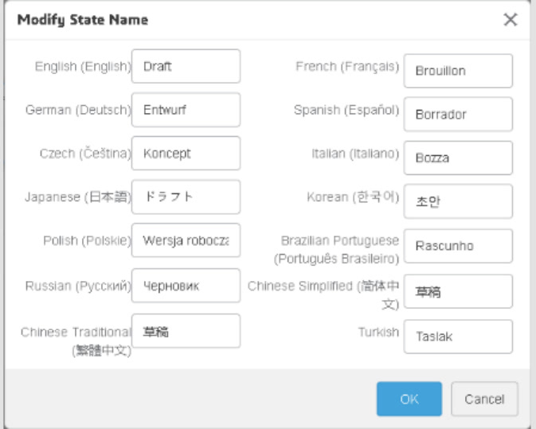This screenshot has height=429, width=536.
Task: Focus the Korean state name field
Action: coord(458,202)
